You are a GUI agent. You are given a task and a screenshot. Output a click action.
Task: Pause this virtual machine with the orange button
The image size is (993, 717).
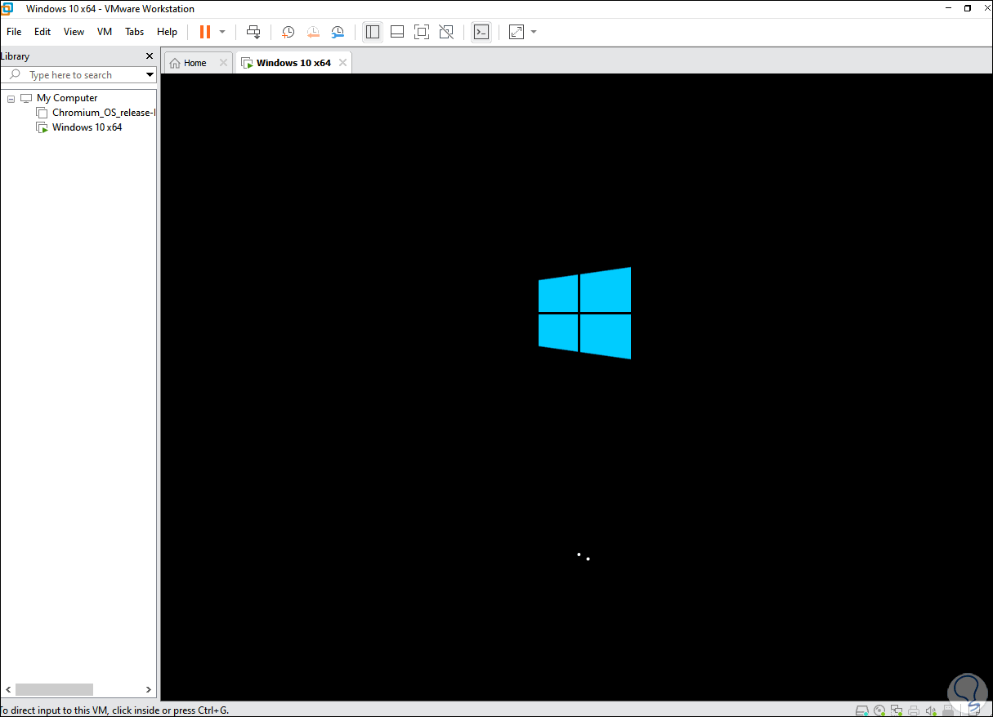pyautogui.click(x=204, y=32)
